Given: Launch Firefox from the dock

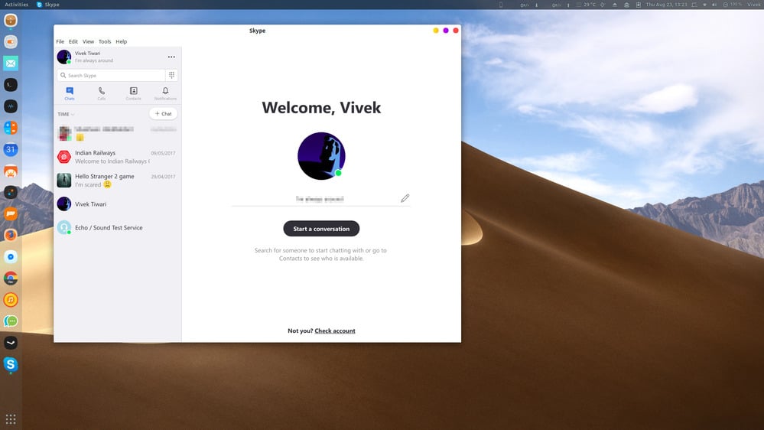Looking at the screenshot, I should coord(11,235).
